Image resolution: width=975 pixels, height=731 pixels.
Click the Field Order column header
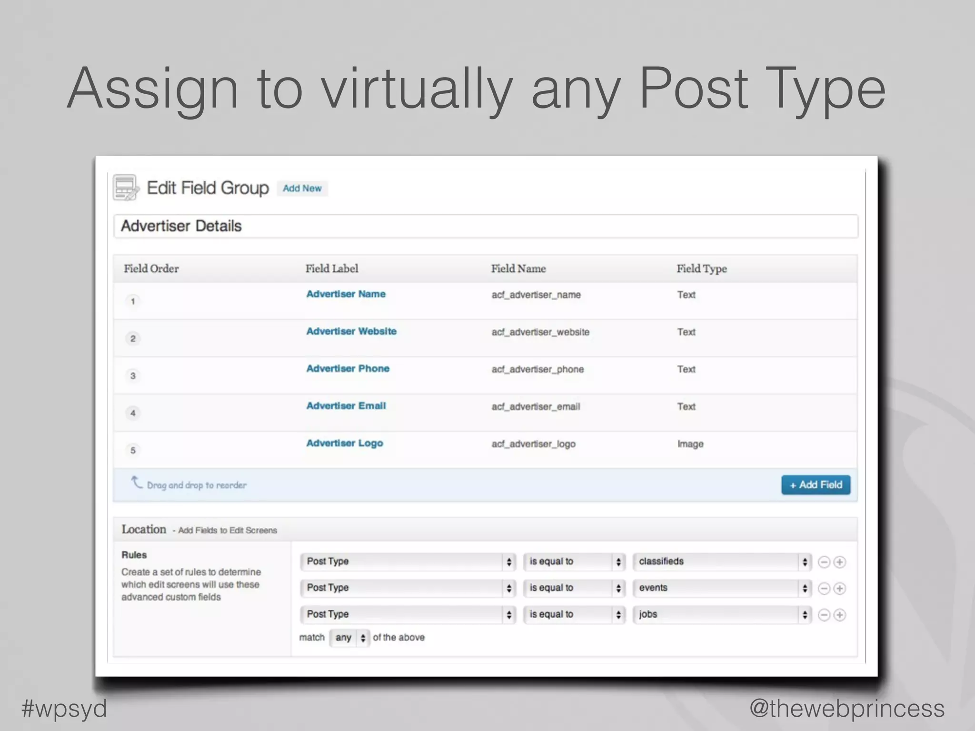click(151, 269)
